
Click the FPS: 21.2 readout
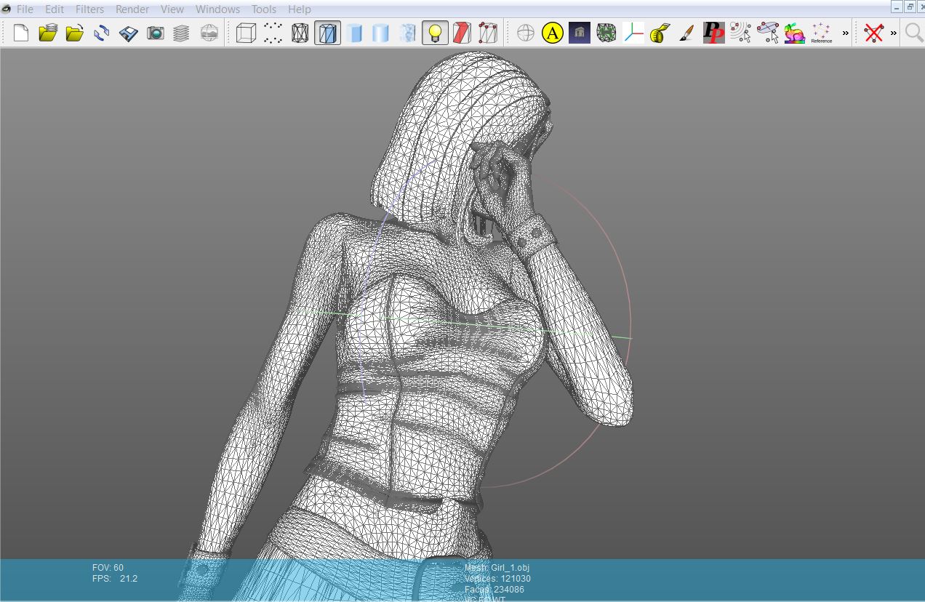point(115,579)
